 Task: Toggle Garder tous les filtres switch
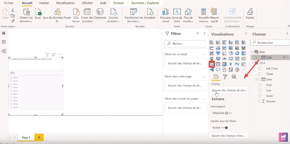coord(224,128)
